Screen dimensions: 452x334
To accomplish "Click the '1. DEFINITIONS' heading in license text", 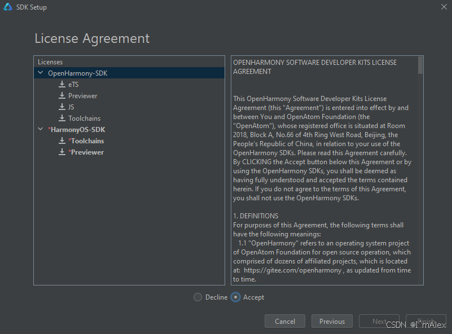I will pos(256,216).
